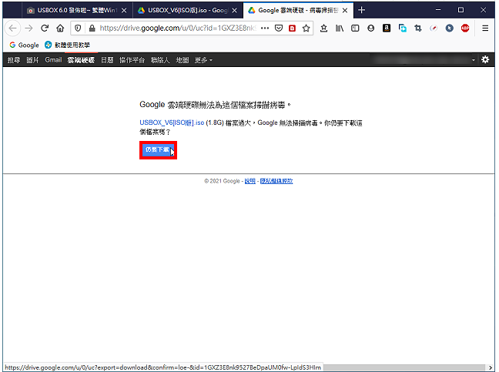The image size is (499, 372).
Task: Open the Google bookmark
Action: pos(24,45)
